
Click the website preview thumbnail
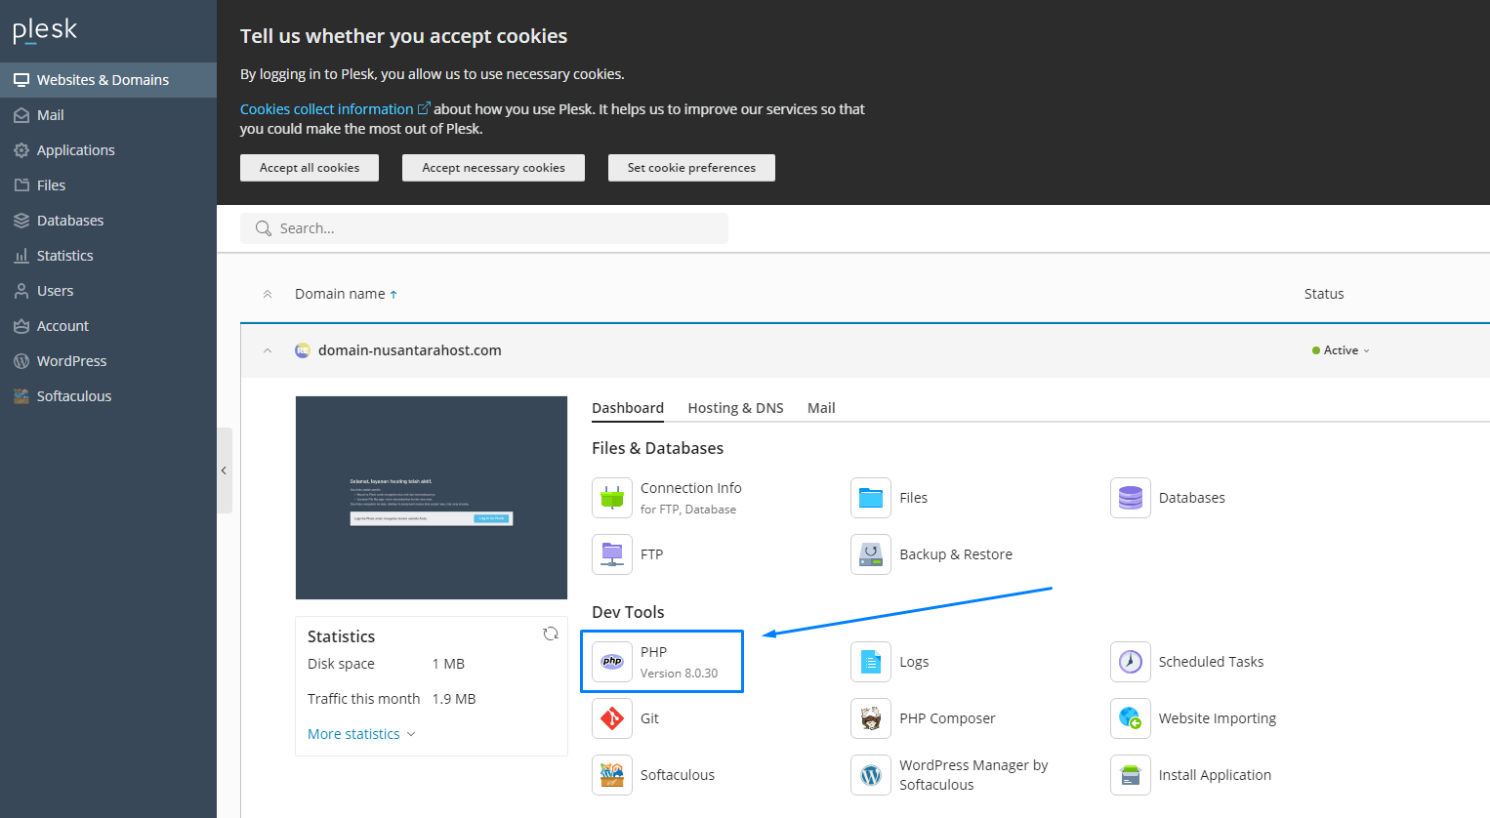coord(432,498)
